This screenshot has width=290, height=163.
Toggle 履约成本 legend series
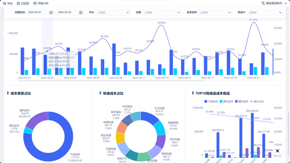[x=242, y=102]
